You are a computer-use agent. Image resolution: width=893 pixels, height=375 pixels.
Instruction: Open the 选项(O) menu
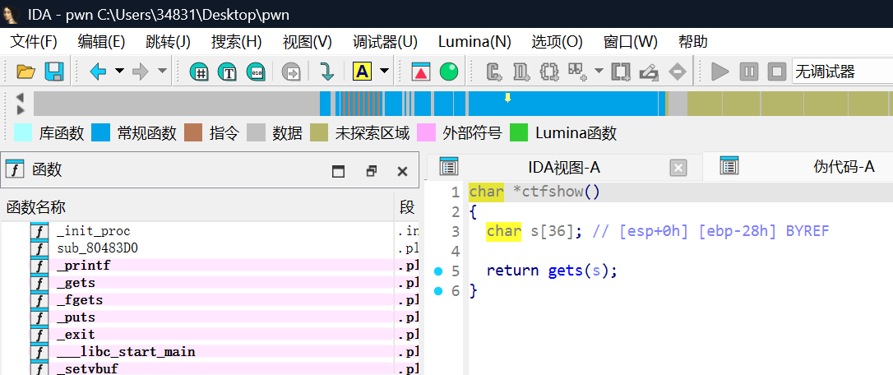(557, 42)
